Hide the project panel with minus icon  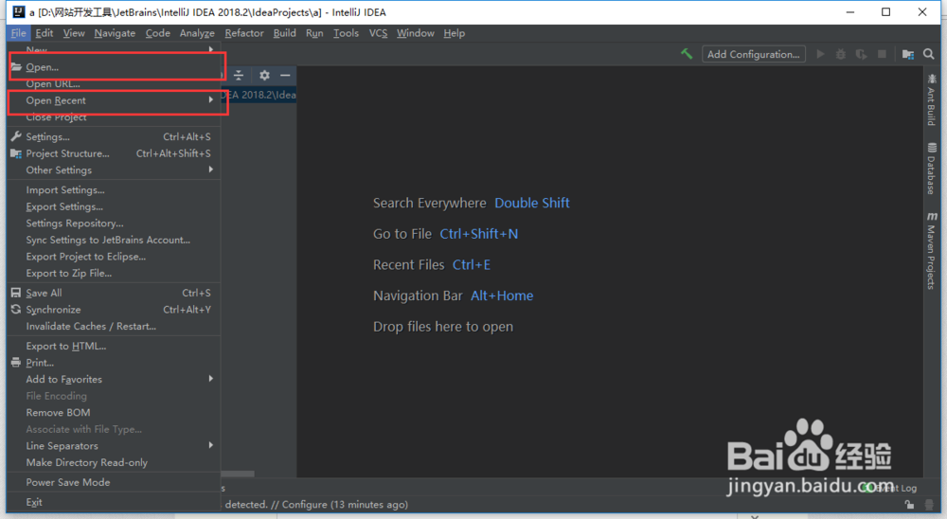pyautogui.click(x=285, y=75)
